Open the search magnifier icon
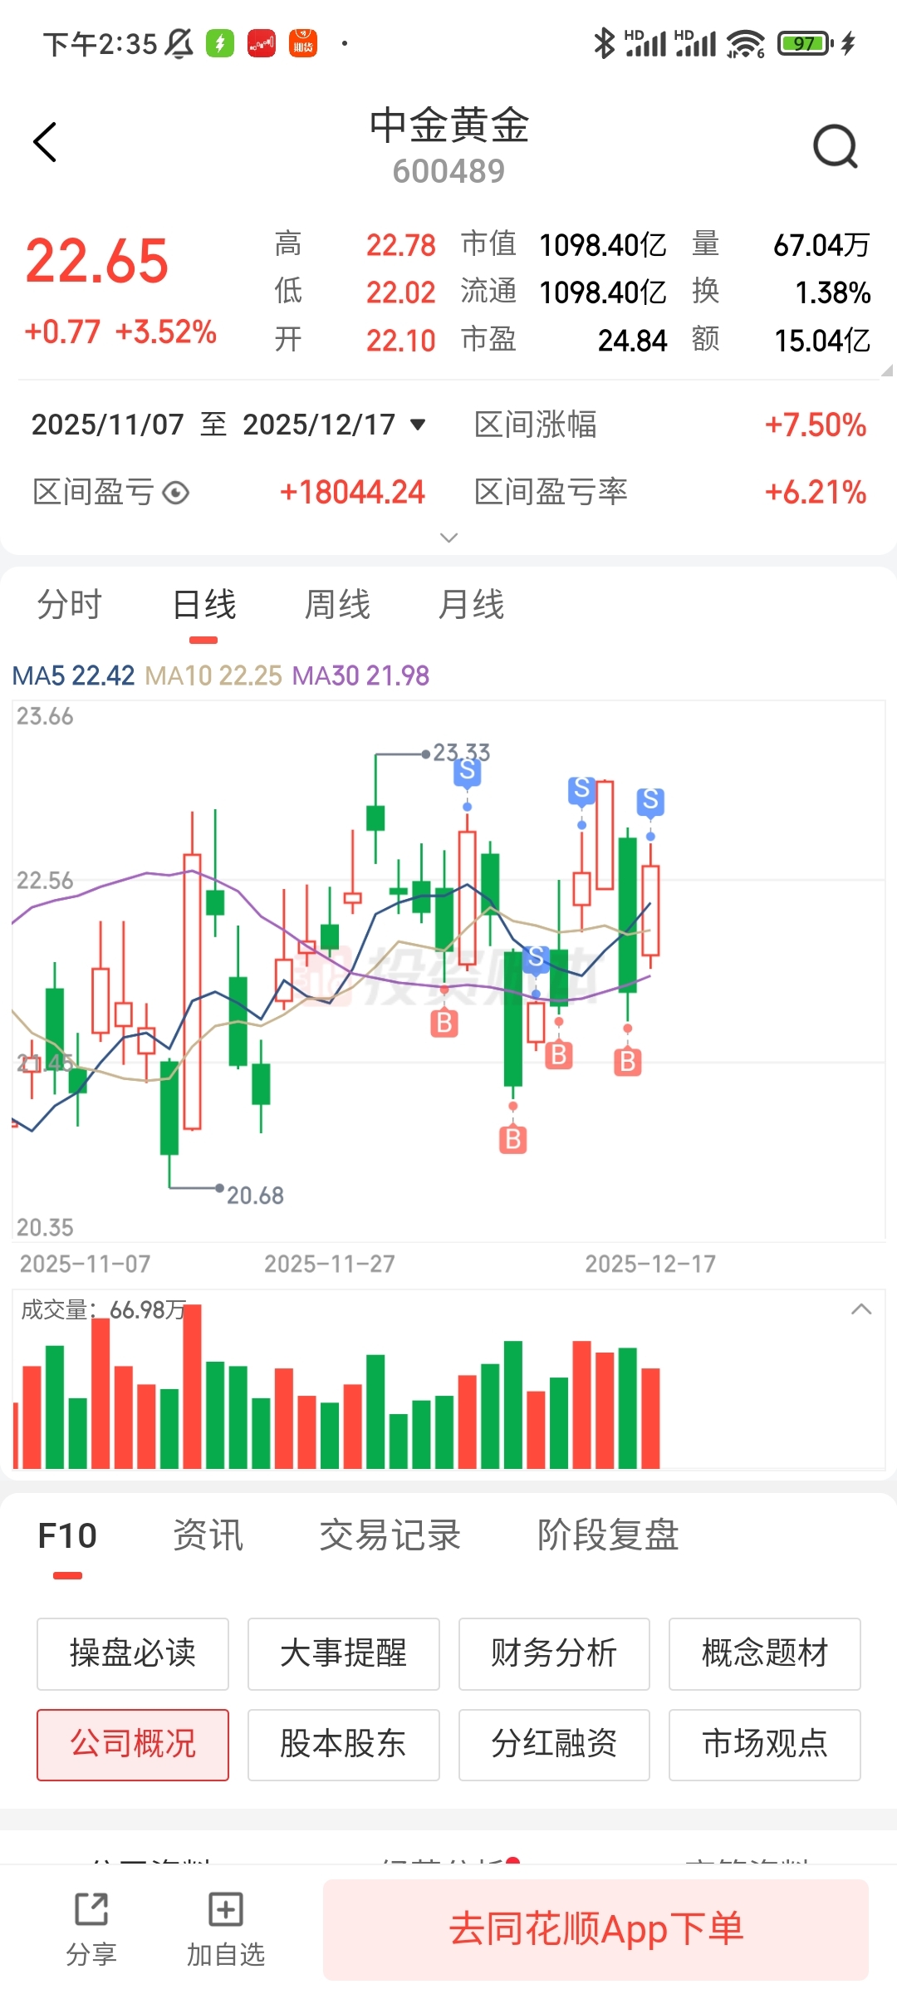The width and height of the screenshot is (897, 1994). [x=835, y=147]
